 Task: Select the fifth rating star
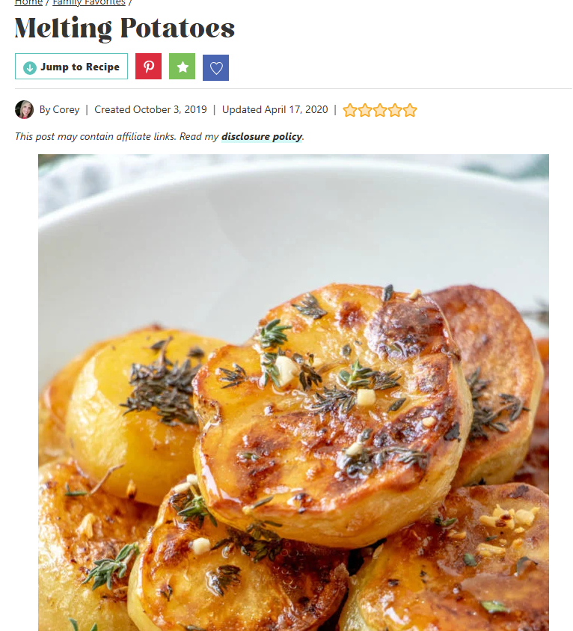click(410, 110)
